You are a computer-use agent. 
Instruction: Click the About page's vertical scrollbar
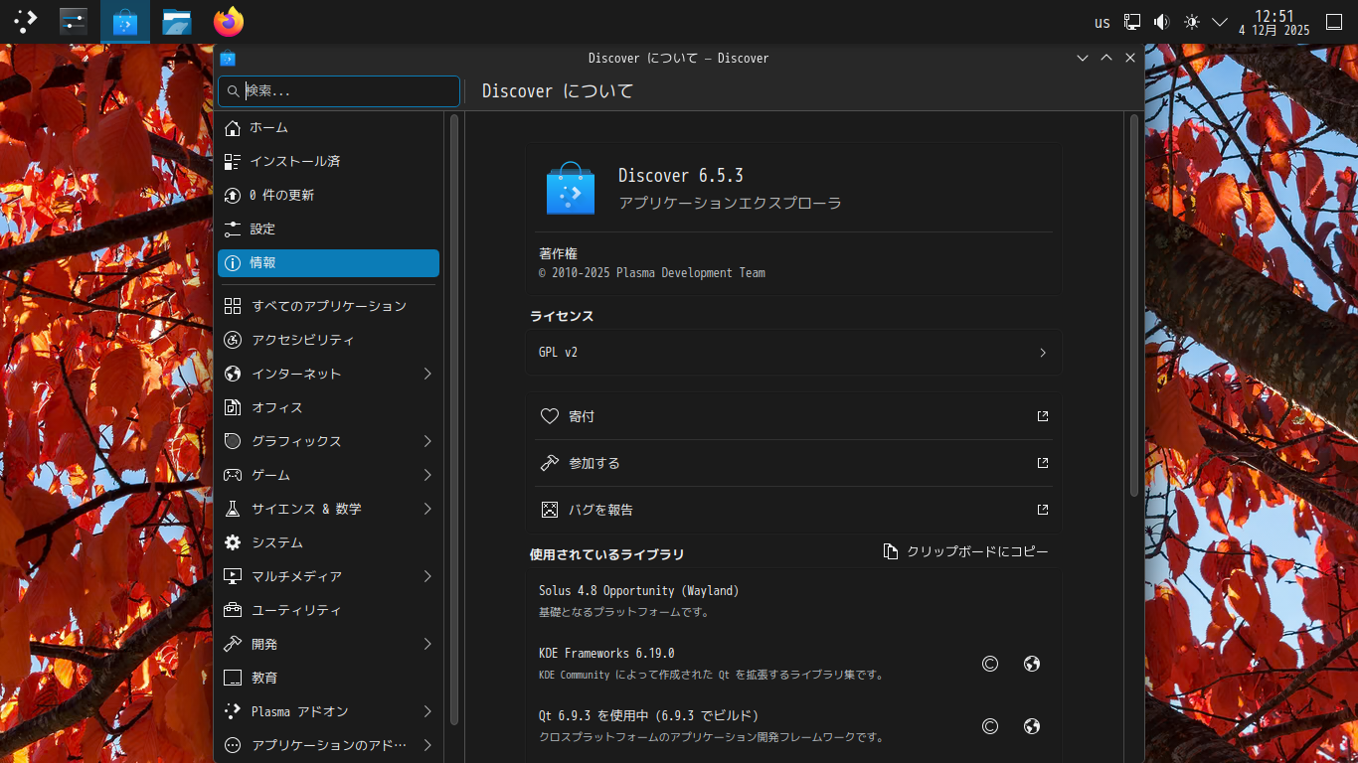point(1134,305)
